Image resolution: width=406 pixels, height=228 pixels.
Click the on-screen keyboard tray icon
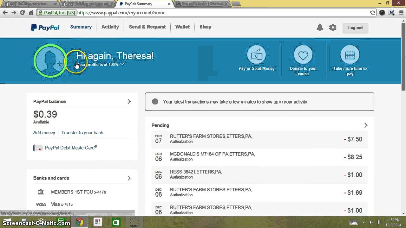[x=354, y=222]
